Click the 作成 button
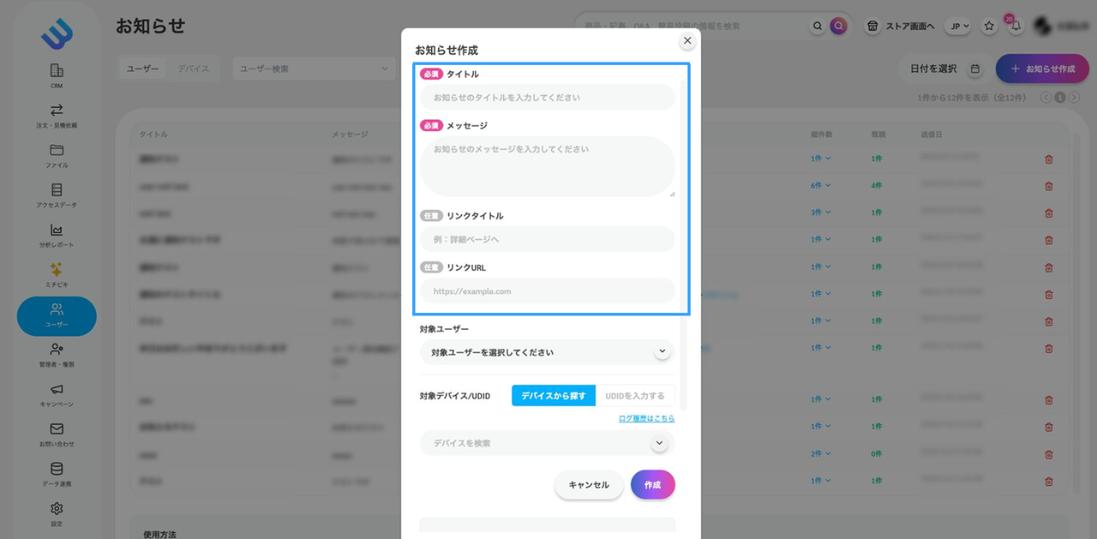 click(652, 485)
